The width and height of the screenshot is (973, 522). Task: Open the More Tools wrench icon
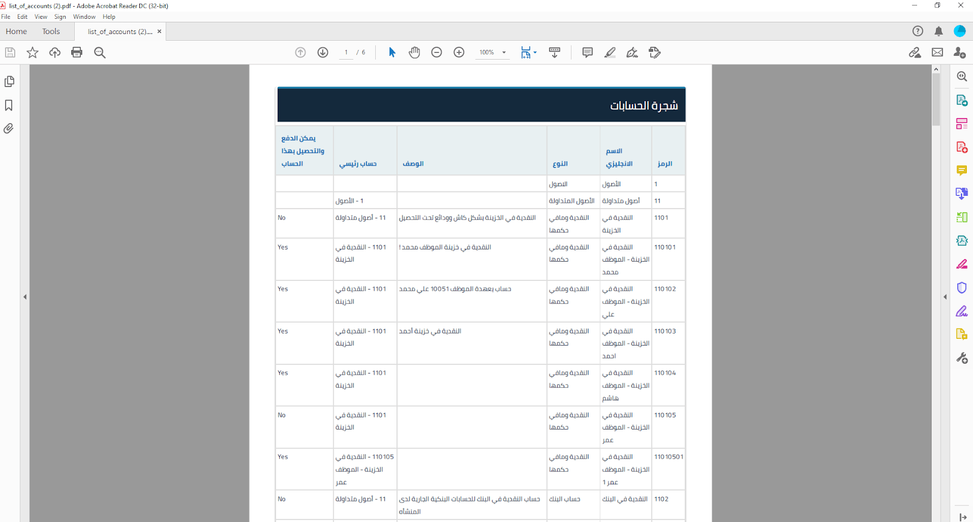[x=961, y=358]
